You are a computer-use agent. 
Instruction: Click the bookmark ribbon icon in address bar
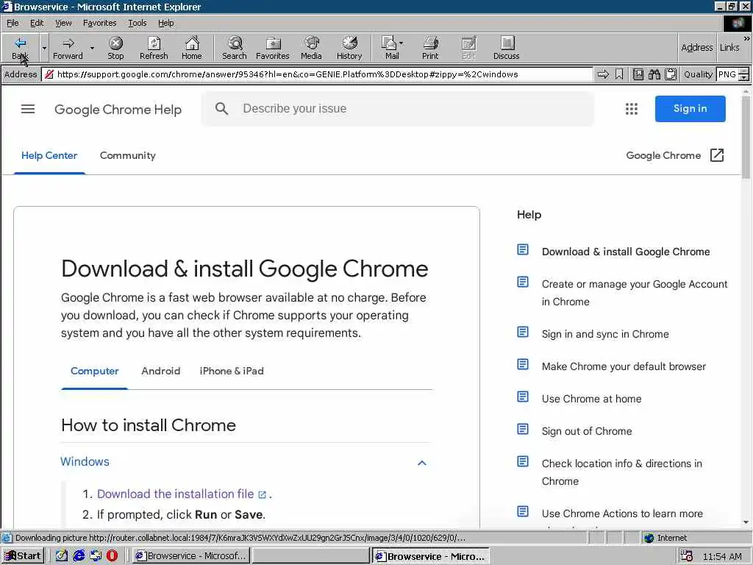619,74
